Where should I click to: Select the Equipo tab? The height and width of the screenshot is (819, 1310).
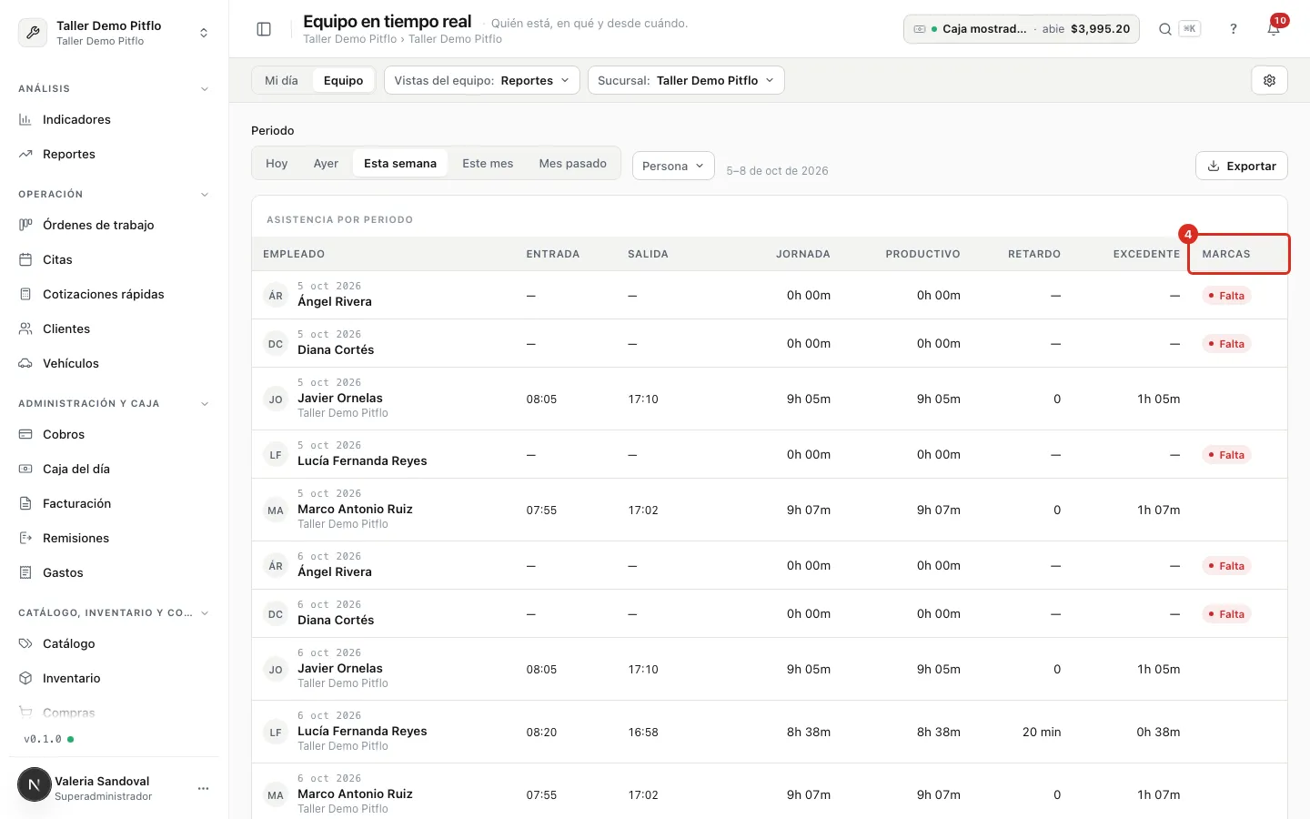coord(343,80)
